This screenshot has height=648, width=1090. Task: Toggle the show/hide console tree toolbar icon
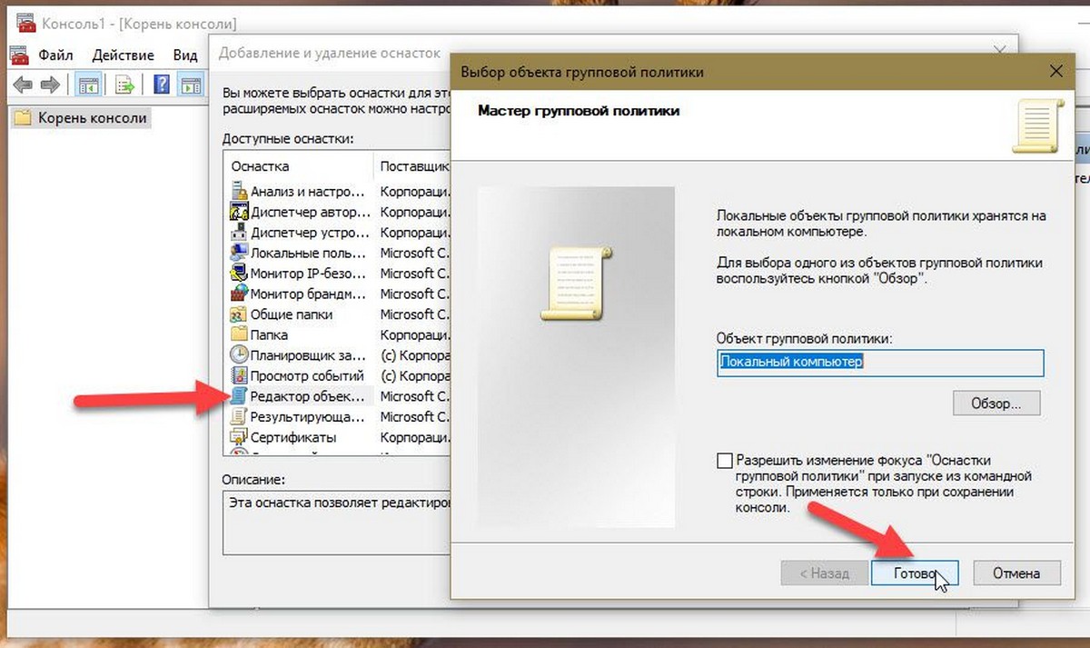88,85
